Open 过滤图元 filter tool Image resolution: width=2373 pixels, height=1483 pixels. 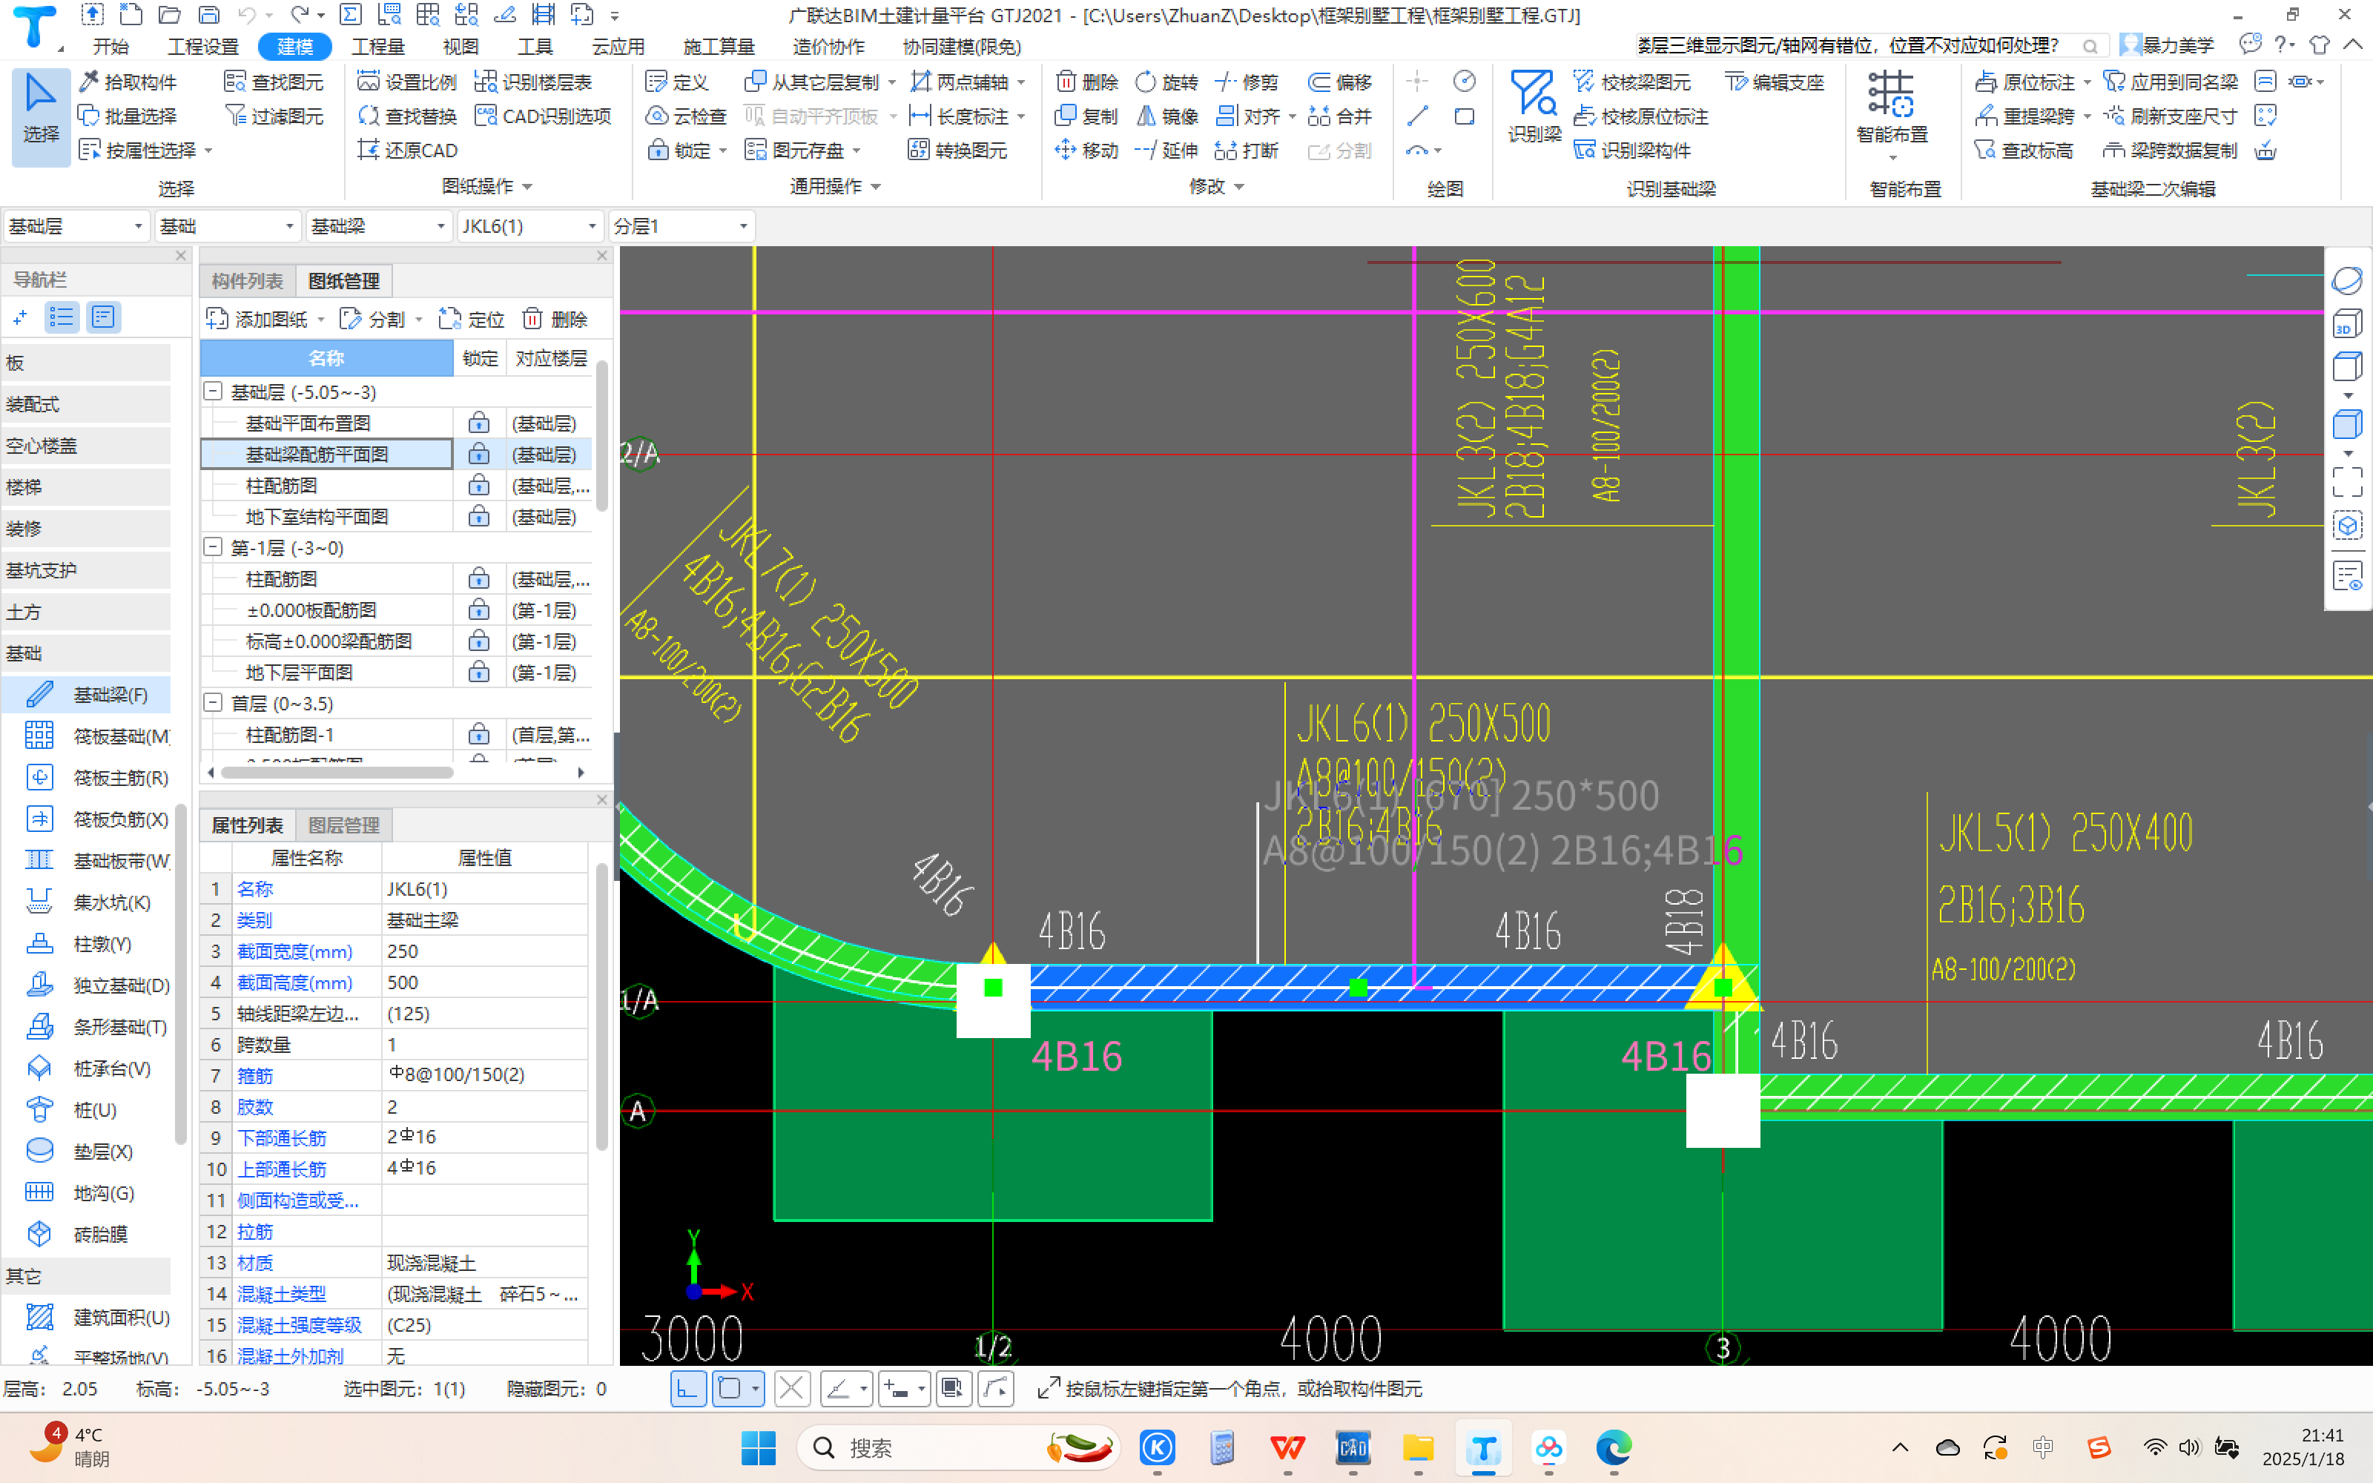[x=274, y=116]
